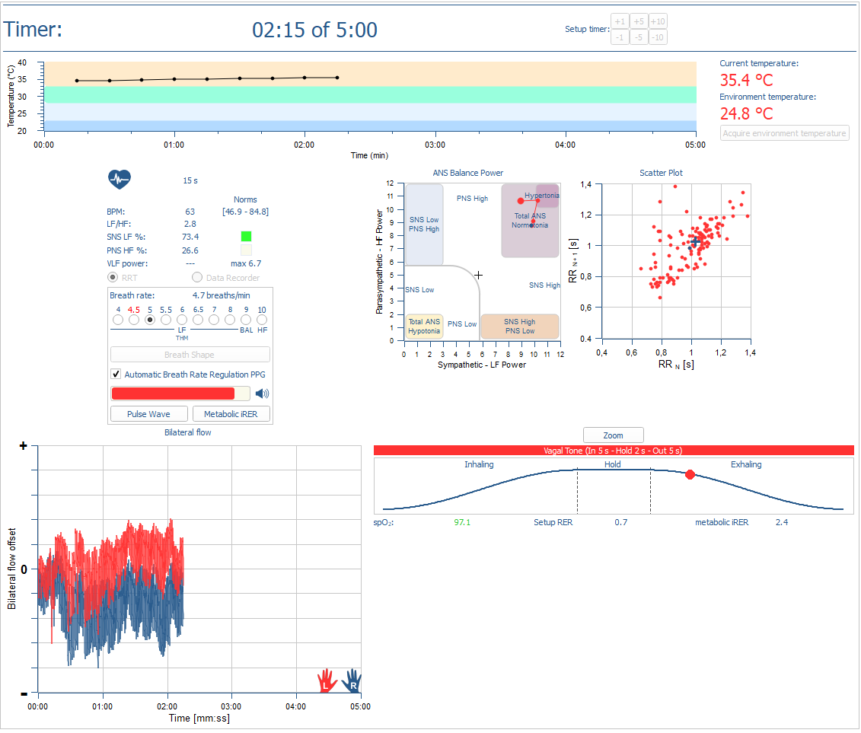Select breath rate 6 radio button
The width and height of the screenshot is (861, 733).
182,320
